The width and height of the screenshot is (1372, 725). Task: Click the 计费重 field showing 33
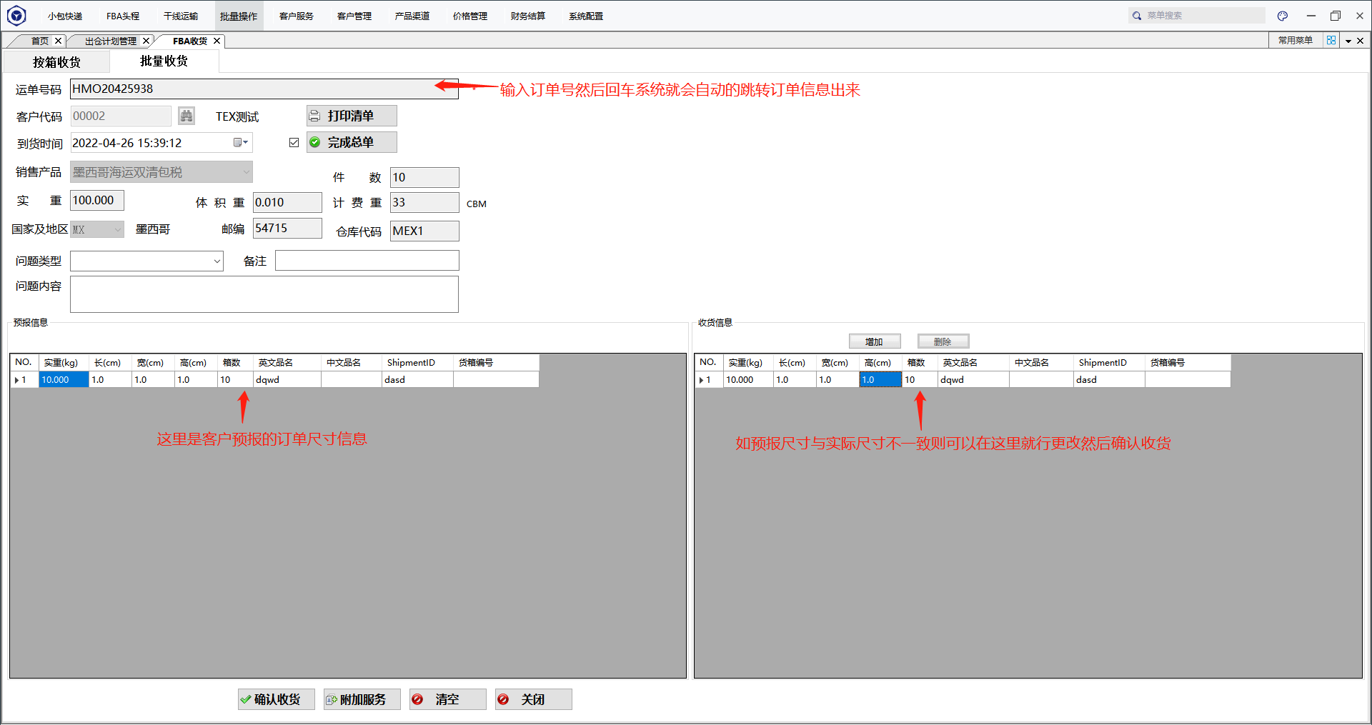click(x=424, y=202)
